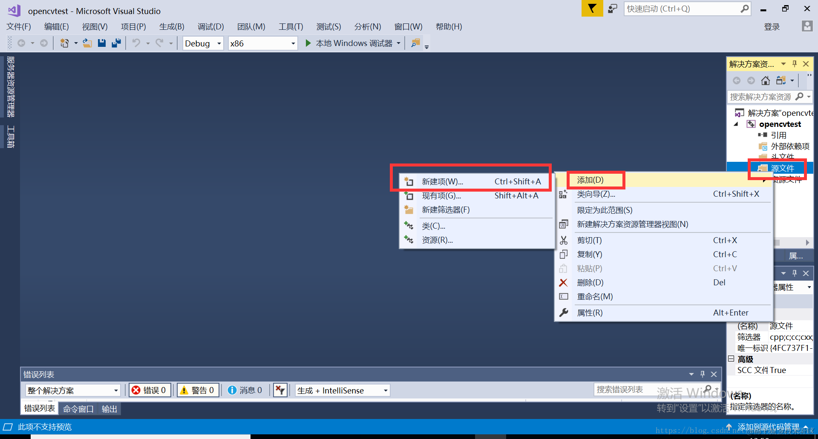Open the whole-solution scope dropdown

click(72, 390)
